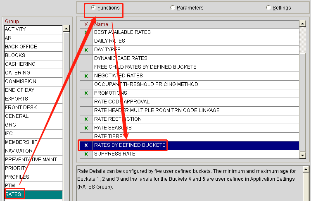Select the Settings radio button

click(x=268, y=7)
